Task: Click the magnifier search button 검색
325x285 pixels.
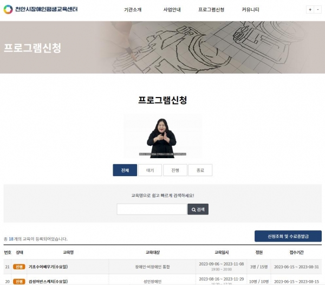Action: (x=198, y=209)
